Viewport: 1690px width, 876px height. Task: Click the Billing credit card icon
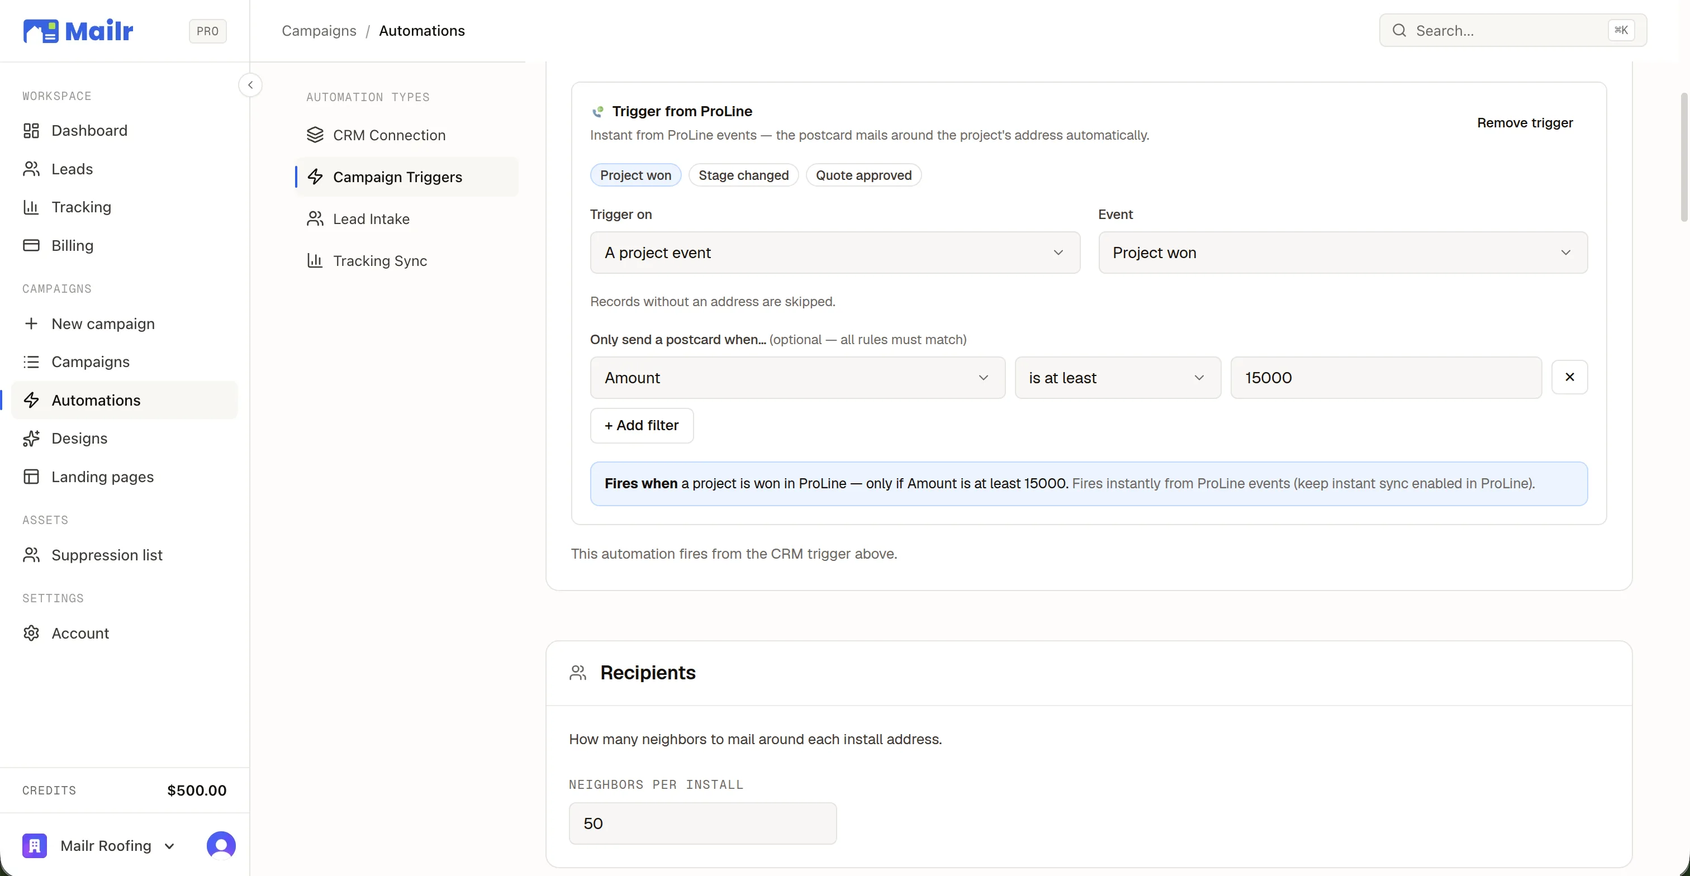point(31,245)
